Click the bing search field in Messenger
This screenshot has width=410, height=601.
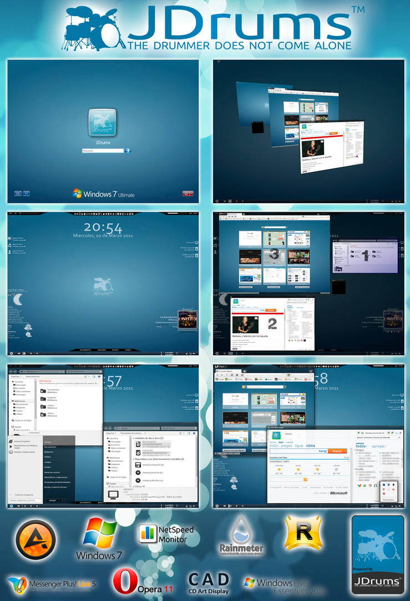pos(298,451)
